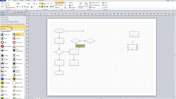Click the Biohazard symbol shape
This screenshot has width=176, height=99.
(x=5, y=83)
